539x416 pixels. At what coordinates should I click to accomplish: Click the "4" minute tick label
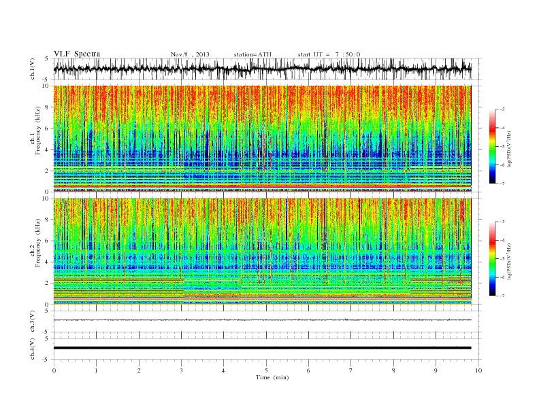pos(223,370)
